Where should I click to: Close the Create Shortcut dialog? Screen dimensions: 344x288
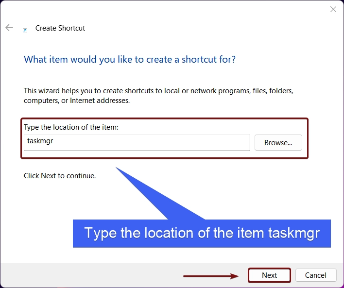pos(333,9)
